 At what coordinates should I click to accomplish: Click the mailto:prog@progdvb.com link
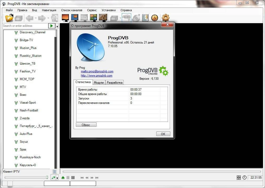[x=97, y=71]
